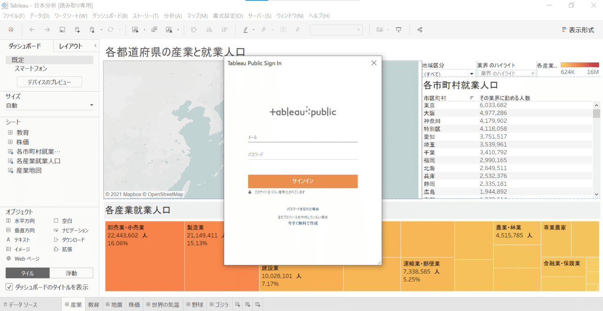The width and height of the screenshot is (603, 311).
Task: Add a horizontal (水平方向) object
Action: point(20,221)
